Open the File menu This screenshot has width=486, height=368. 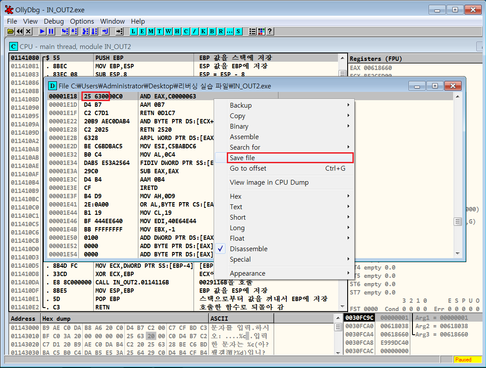click(12, 21)
